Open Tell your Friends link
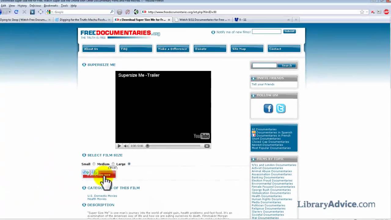391x220 pixels. pyautogui.click(x=263, y=84)
